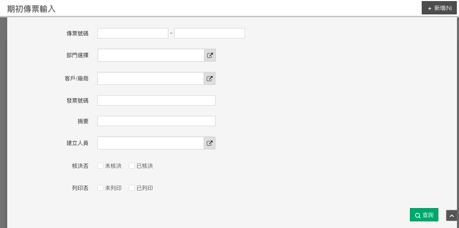Open the 客戶/廠商 lookup popup icon
This screenshot has width=459, height=228.
tap(210, 79)
